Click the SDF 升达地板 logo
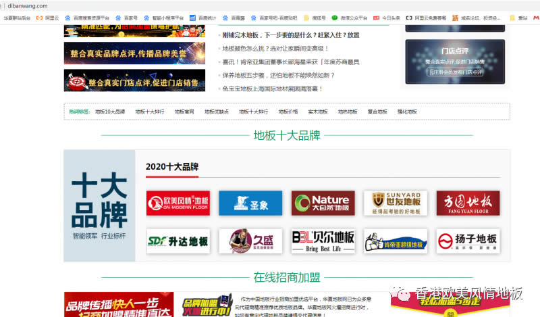Image resolution: width=540 pixels, height=317 pixels. click(x=178, y=241)
